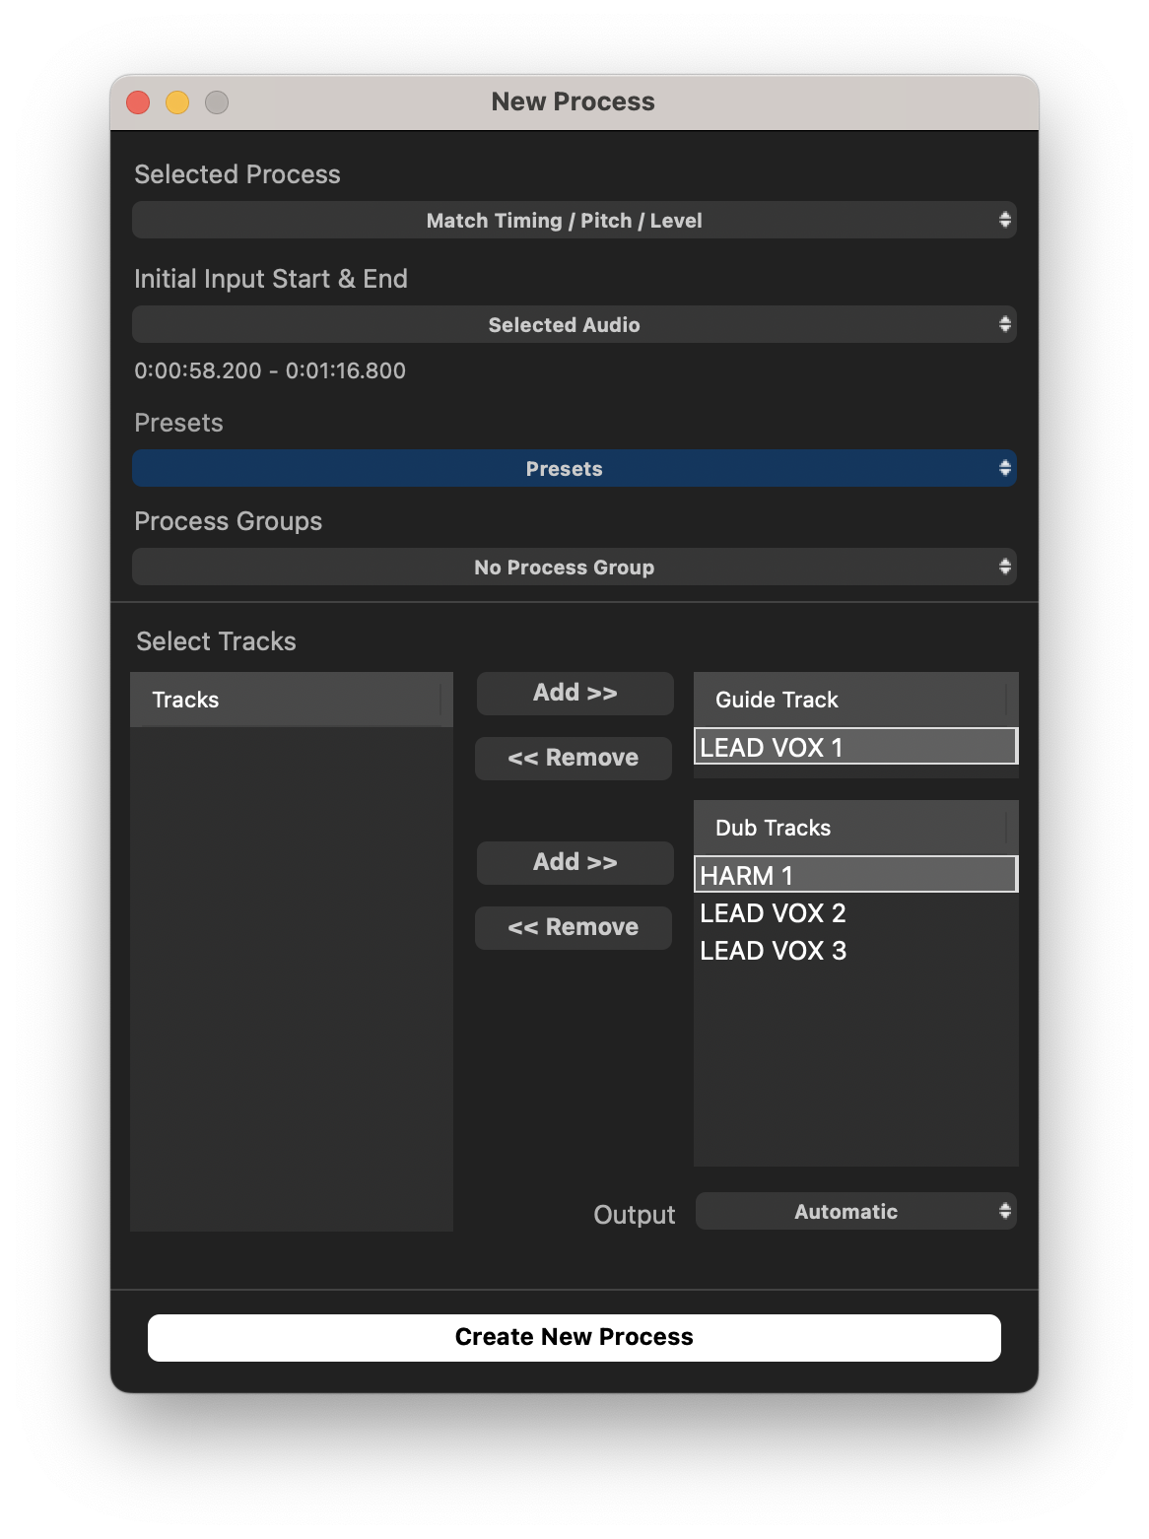
Task: Select LEAD VOX 1 in Guide Track list
Action: click(x=854, y=747)
